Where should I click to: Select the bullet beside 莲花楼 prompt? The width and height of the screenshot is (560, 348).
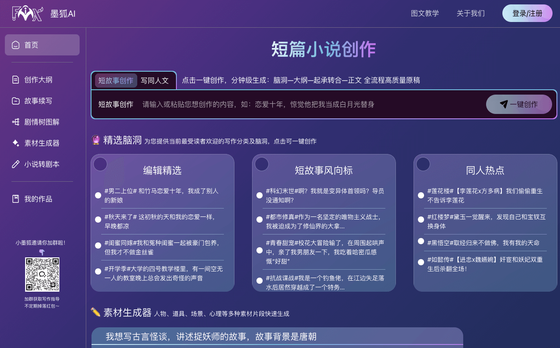click(421, 195)
